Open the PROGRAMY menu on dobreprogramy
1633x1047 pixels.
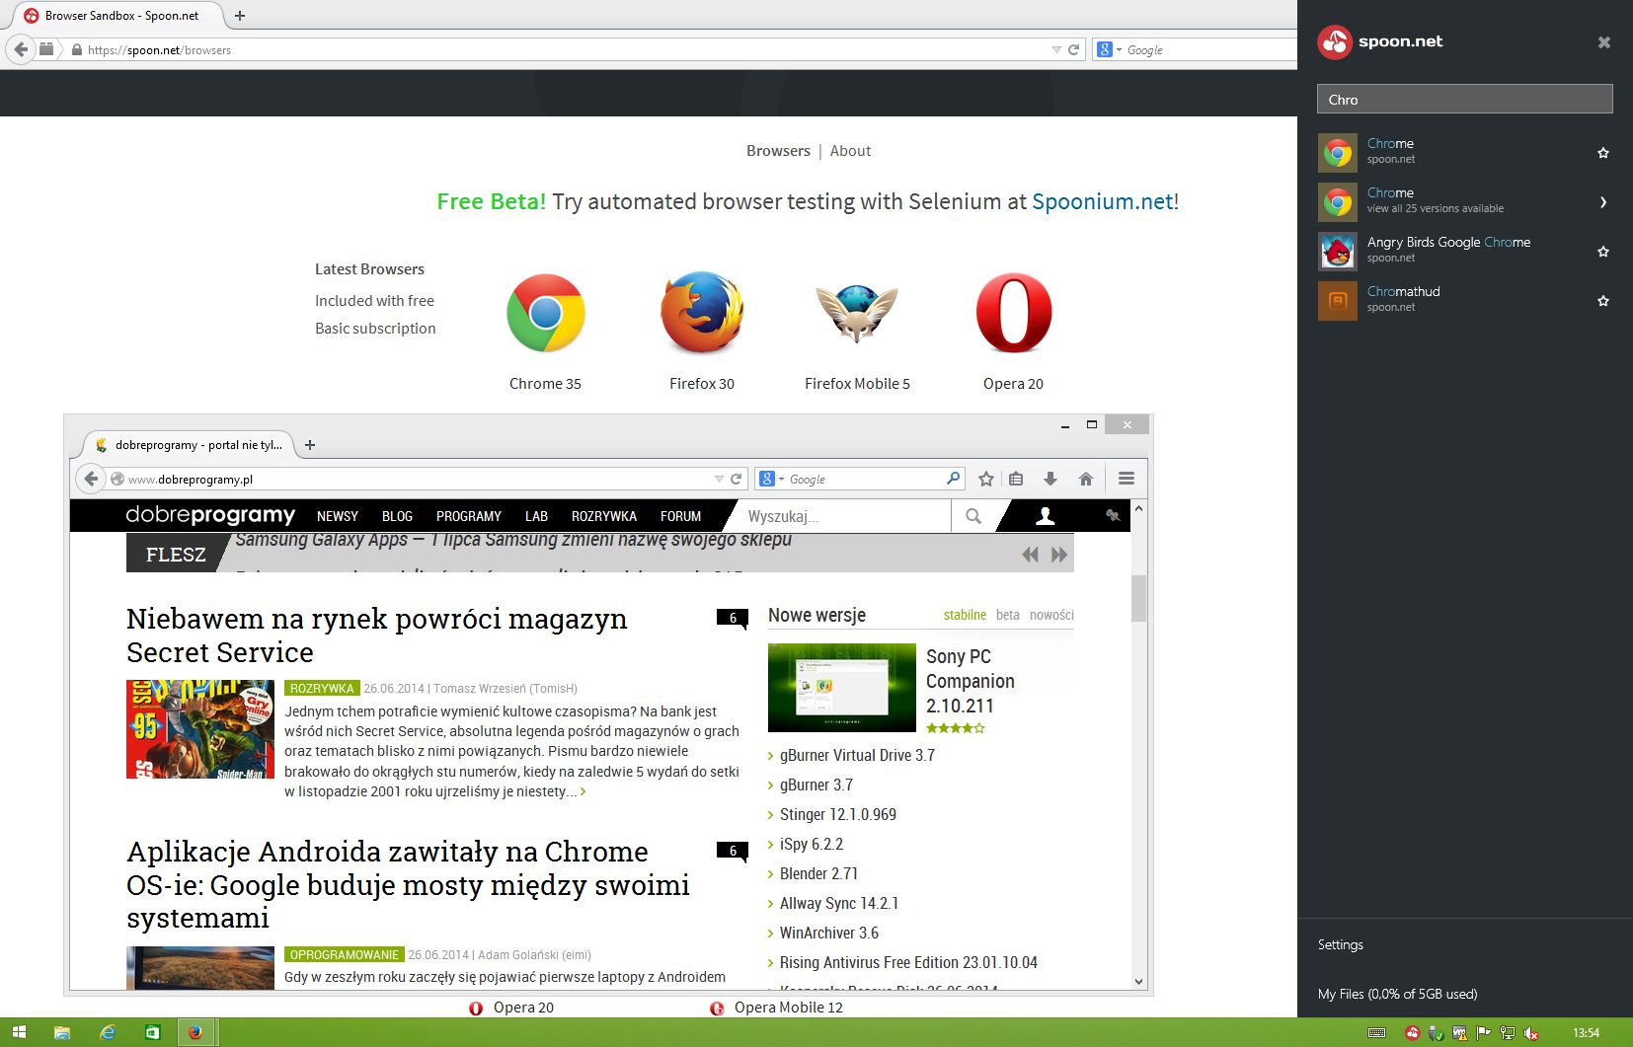(469, 516)
